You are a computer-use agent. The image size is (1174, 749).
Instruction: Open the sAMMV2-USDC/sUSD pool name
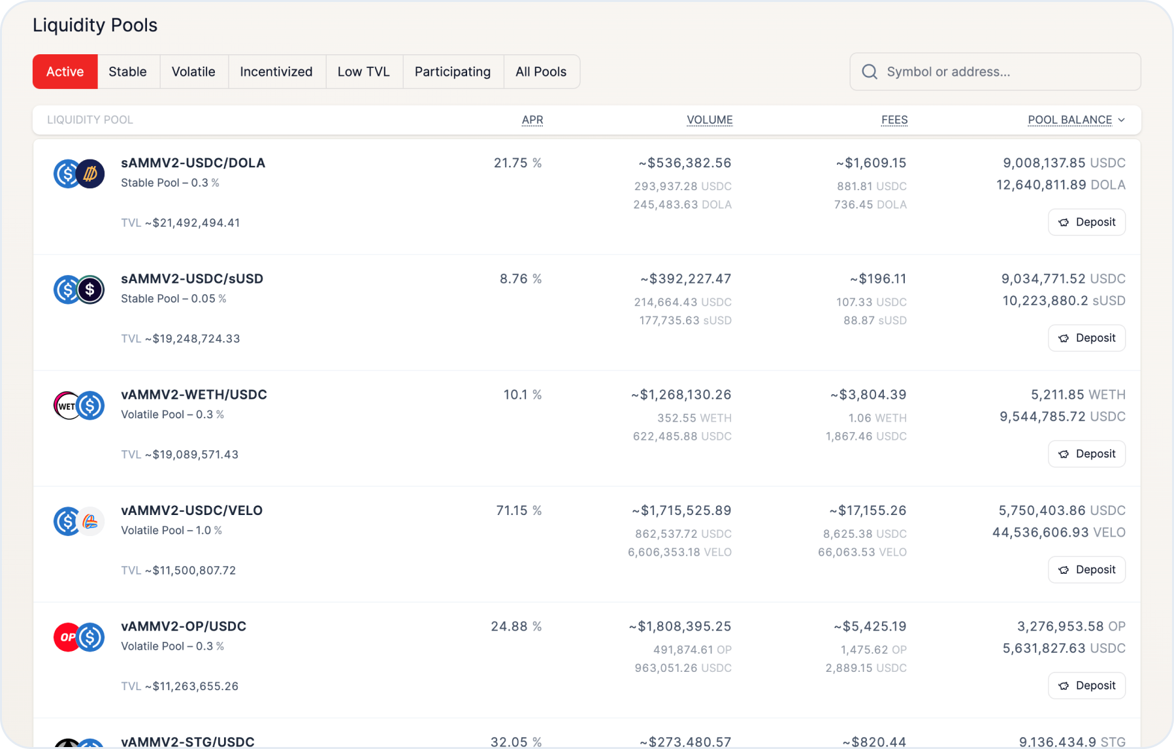192,278
